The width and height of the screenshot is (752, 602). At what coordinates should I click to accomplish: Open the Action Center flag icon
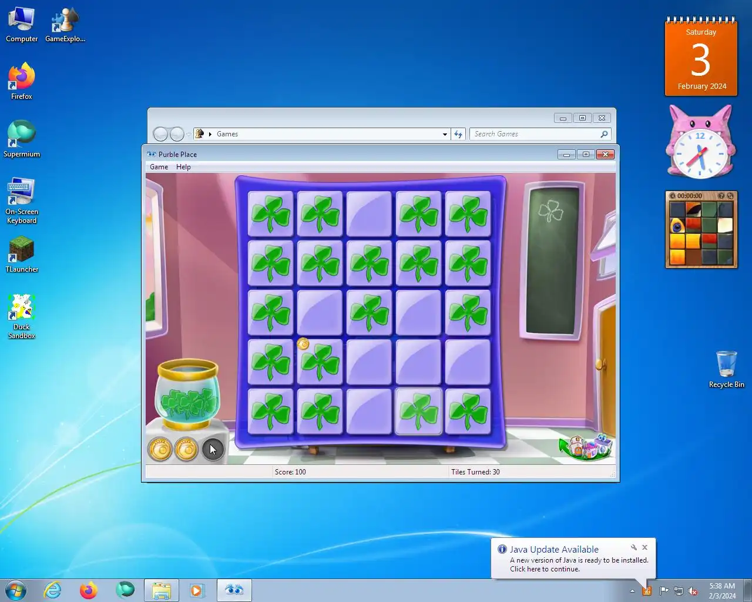click(x=664, y=591)
